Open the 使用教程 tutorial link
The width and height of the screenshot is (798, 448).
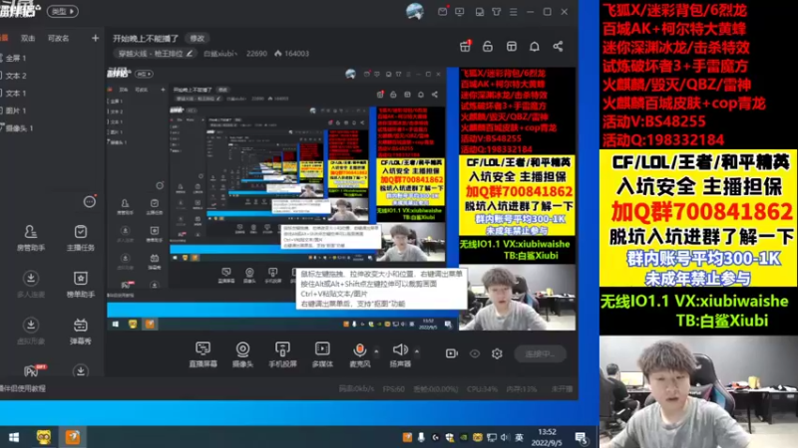23,388
